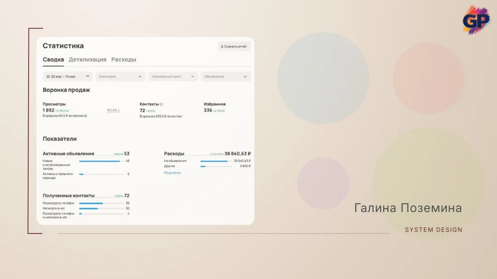Expand the Объявления filter dropdown
The width and height of the screenshot is (497, 279).
[x=226, y=76]
